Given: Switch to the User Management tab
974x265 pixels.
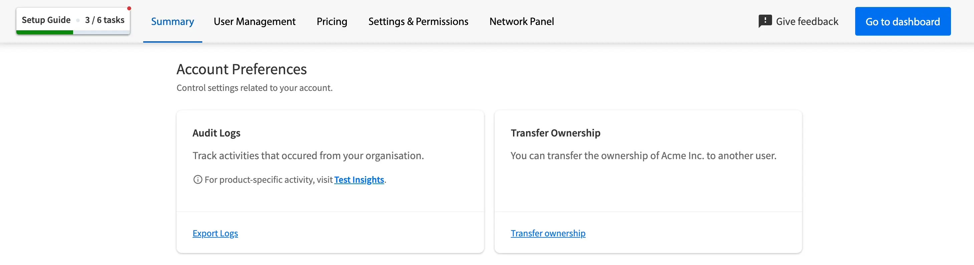Looking at the screenshot, I should (x=254, y=22).
